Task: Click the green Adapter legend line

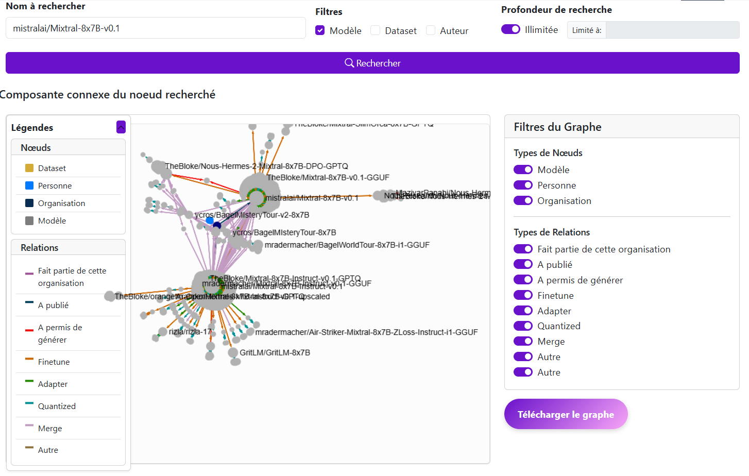Action: coord(29,381)
